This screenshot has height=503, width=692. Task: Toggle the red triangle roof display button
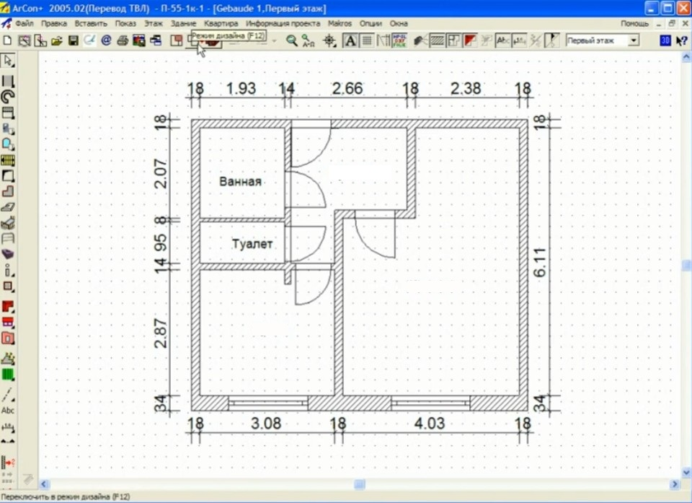pyautogui.click(x=470, y=41)
